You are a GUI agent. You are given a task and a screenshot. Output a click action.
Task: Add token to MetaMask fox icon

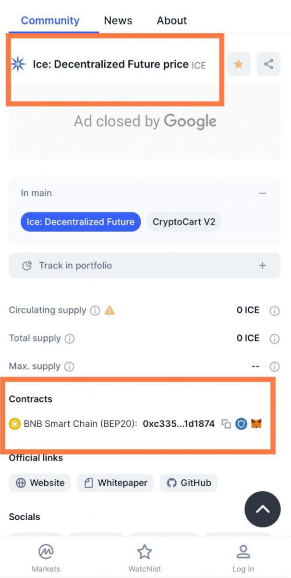pyautogui.click(x=256, y=424)
